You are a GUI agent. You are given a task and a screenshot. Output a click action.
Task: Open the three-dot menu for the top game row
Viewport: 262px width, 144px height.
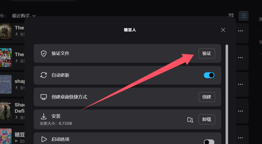(241, 31)
